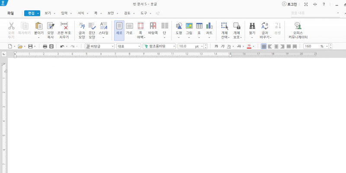
Task: Open the font size unit dropdown
Action: click(x=202, y=46)
